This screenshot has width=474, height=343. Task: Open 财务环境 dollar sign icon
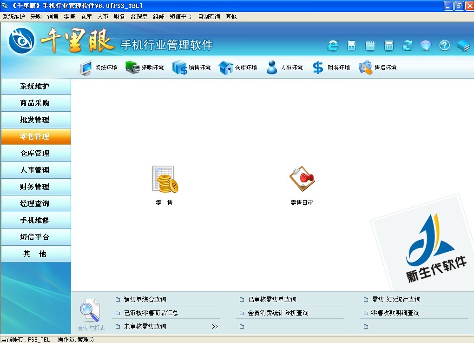(x=318, y=67)
